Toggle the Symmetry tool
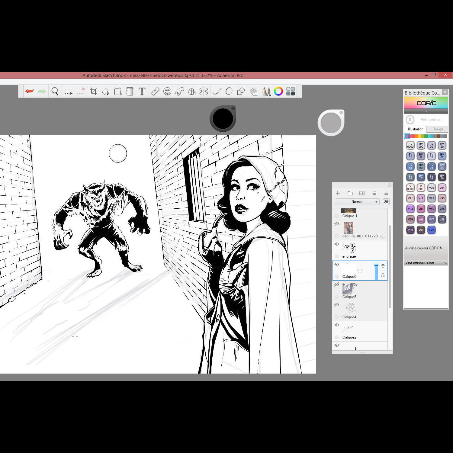The width and height of the screenshot is (453, 453). tap(204, 91)
